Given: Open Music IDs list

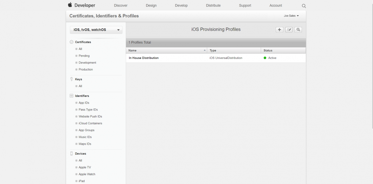Looking at the screenshot, I should 85,137.
